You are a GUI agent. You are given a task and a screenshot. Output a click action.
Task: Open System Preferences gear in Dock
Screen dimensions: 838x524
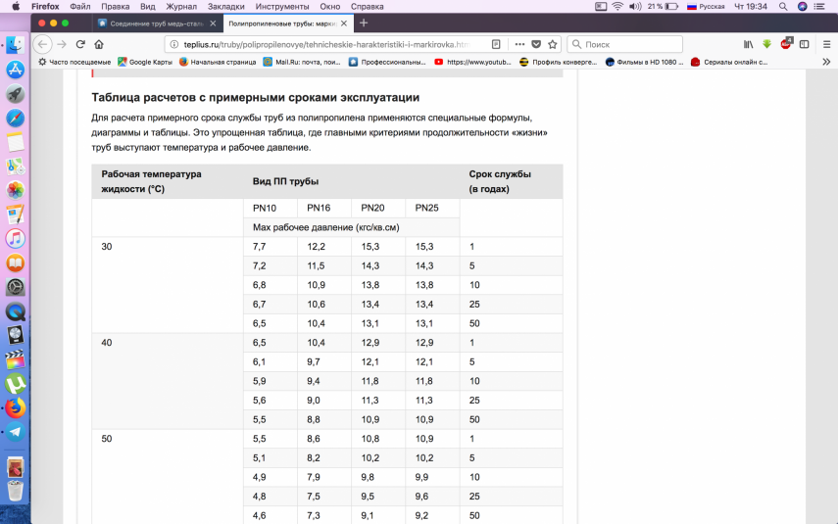16,287
